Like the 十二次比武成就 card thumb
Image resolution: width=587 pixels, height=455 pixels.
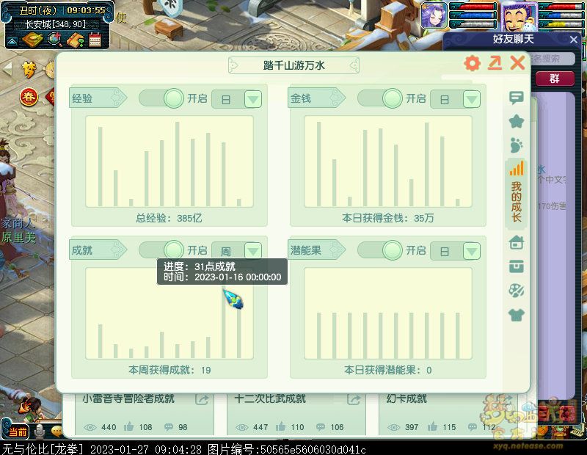coord(281,426)
